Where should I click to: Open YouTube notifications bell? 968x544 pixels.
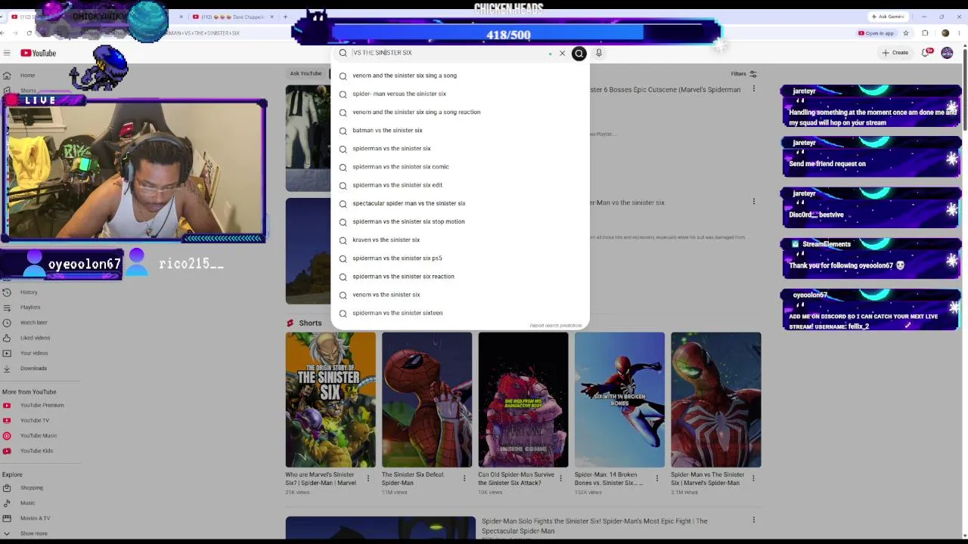[x=927, y=53]
